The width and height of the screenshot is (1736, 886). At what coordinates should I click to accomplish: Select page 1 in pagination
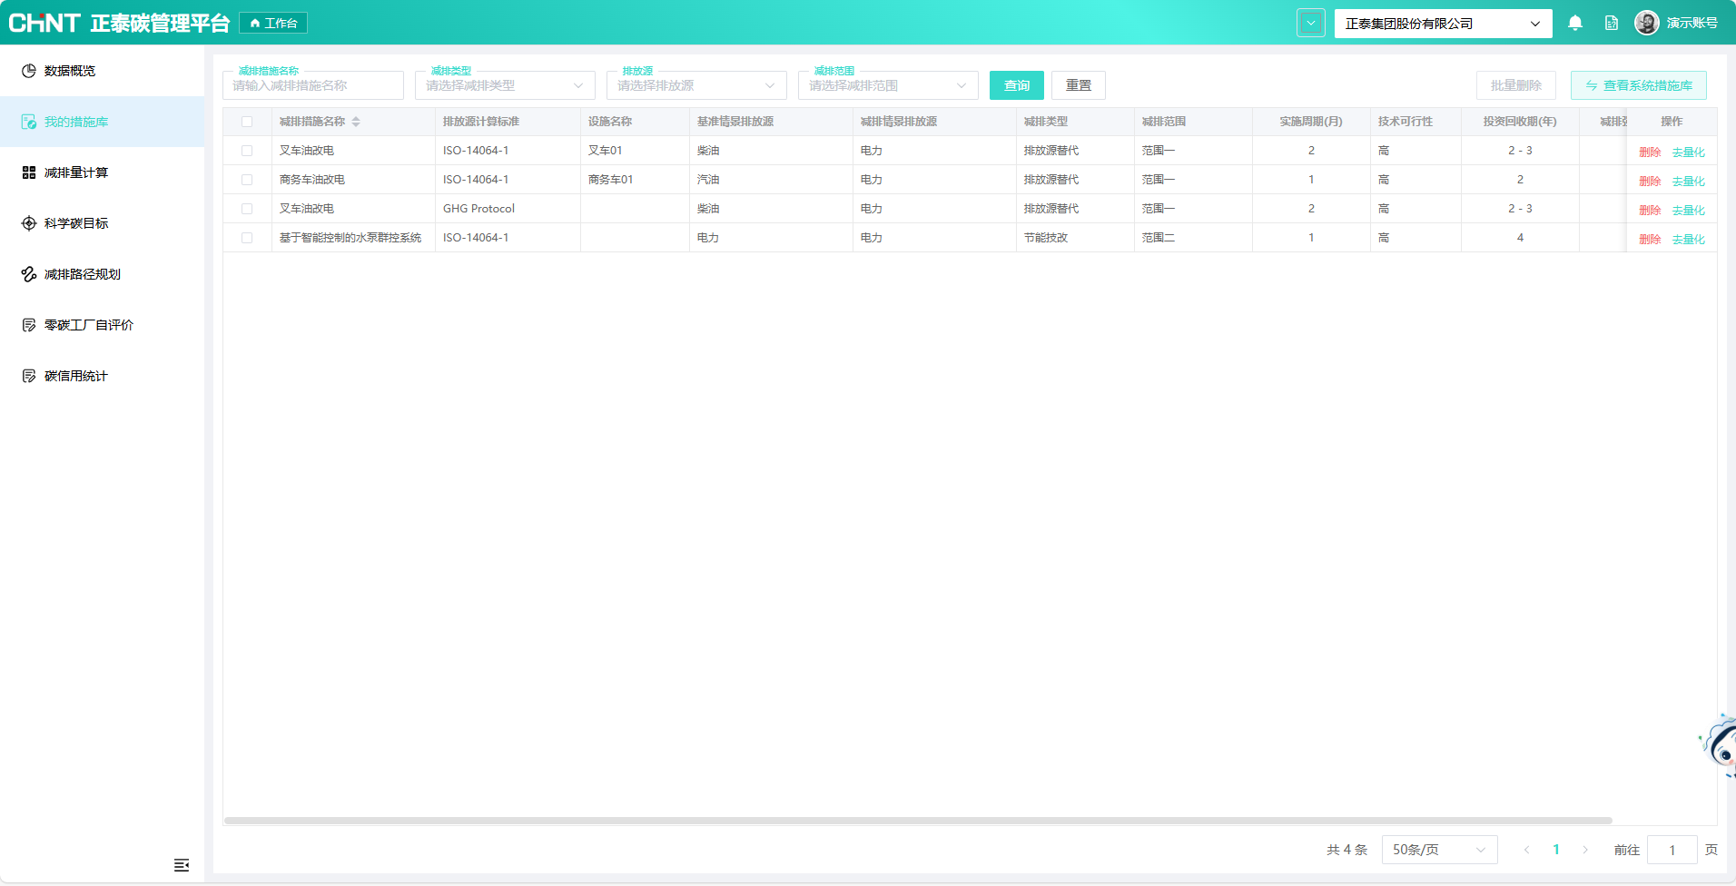click(1556, 850)
